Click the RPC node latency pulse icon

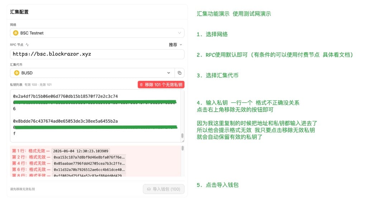coord(27,45)
